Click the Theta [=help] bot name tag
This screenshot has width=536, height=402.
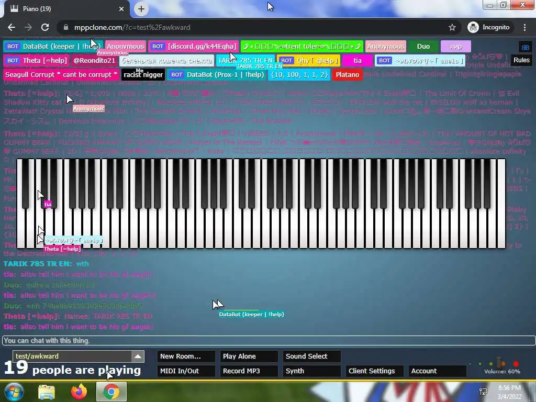click(x=37, y=61)
